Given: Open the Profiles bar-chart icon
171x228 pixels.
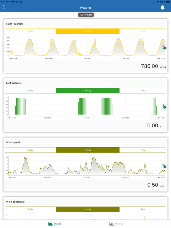Looking at the screenshot, I should [x=112, y=224].
